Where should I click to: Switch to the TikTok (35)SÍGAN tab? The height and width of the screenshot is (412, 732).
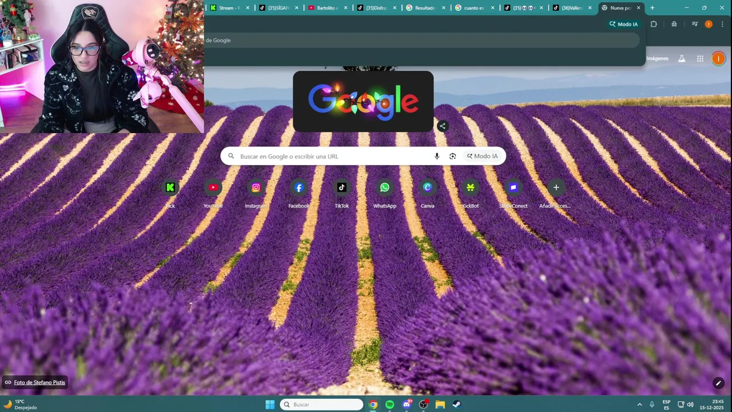[x=279, y=8]
